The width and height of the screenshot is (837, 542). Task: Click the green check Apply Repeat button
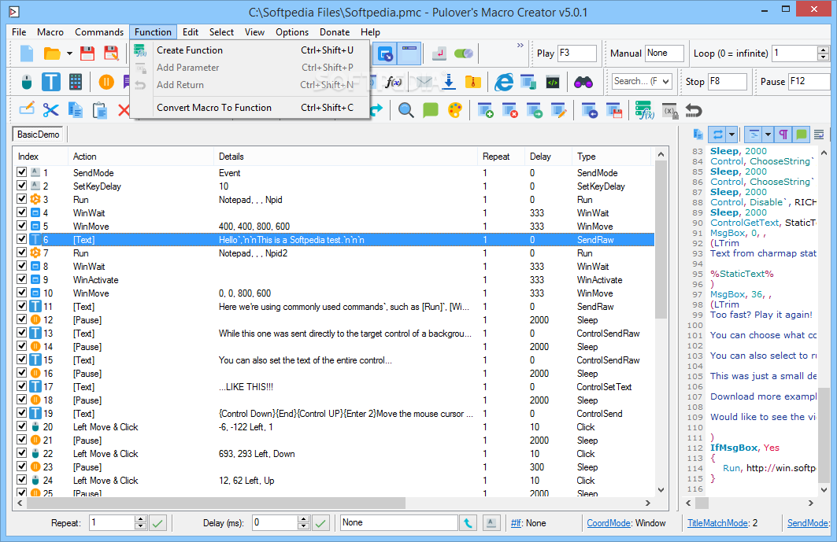pyautogui.click(x=157, y=523)
